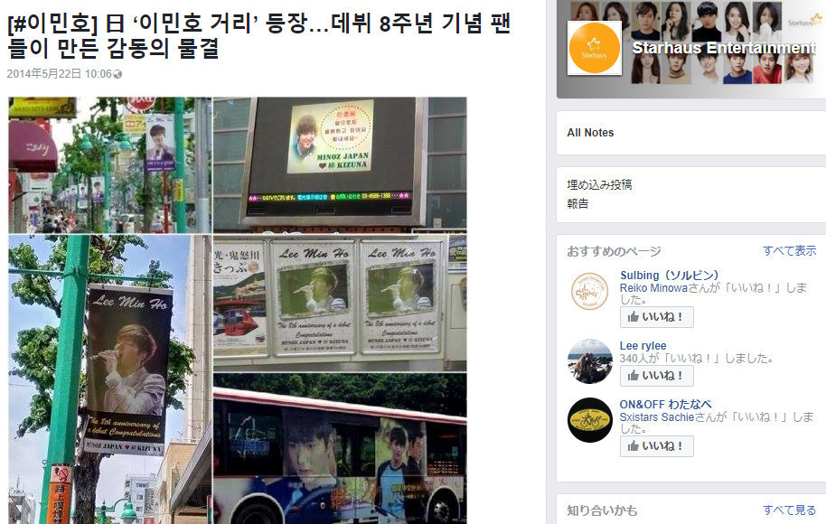Open ON&OFF わたなべ page name link
The height and width of the screenshot is (524, 826).
665,405
